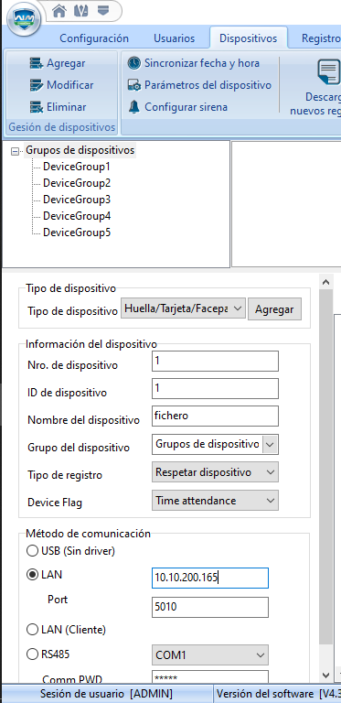Select the LAN radio button
The width and height of the screenshot is (341, 703).
32,575
